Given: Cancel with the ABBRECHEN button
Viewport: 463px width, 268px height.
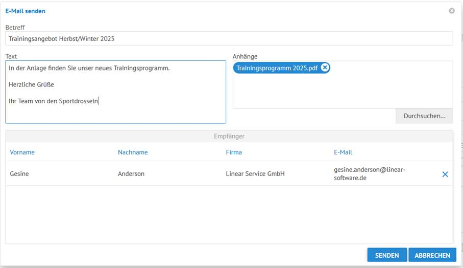Looking at the screenshot, I should 432,255.
